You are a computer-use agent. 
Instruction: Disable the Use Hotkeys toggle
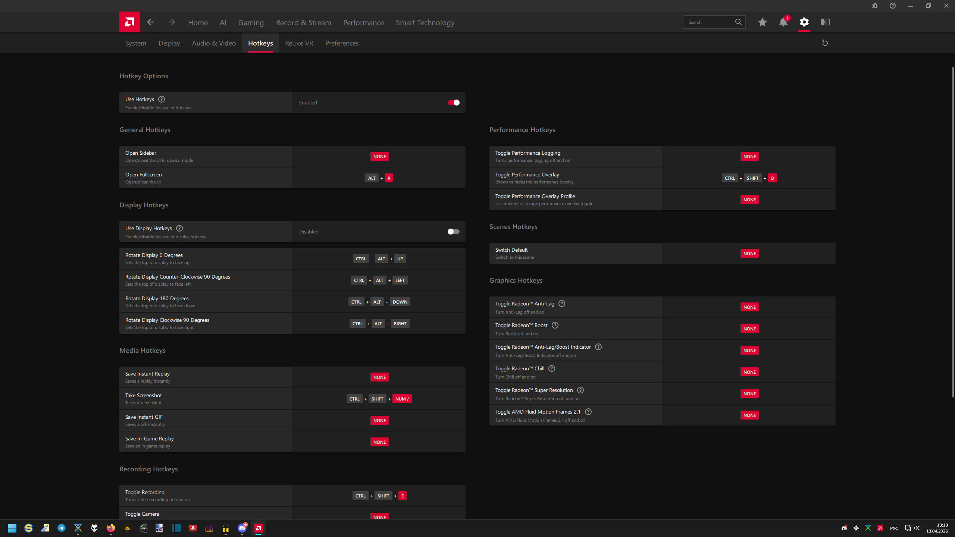pyautogui.click(x=453, y=103)
